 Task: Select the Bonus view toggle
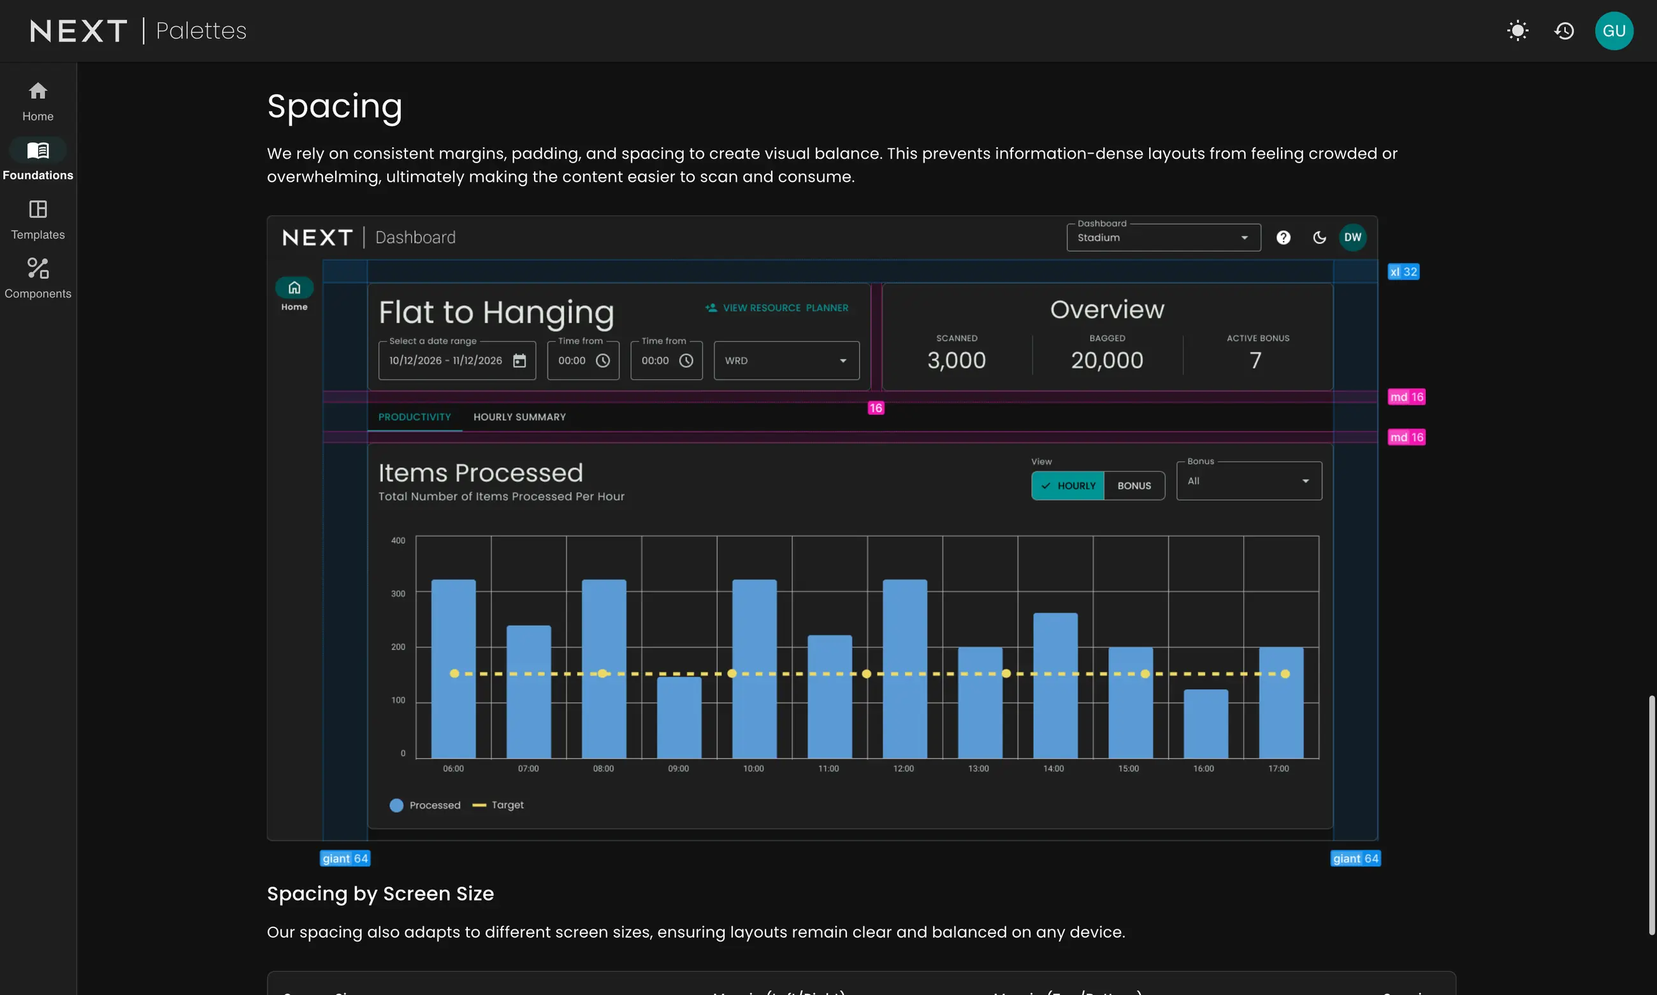tap(1134, 486)
